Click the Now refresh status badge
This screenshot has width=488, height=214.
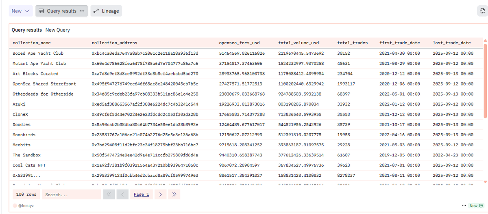(x=476, y=206)
